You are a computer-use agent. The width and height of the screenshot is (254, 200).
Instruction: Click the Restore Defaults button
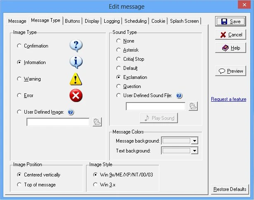pos(230,189)
